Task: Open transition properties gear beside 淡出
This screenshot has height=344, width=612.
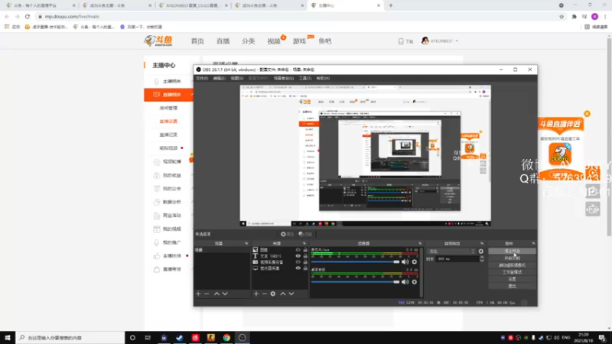Action: click(481, 252)
